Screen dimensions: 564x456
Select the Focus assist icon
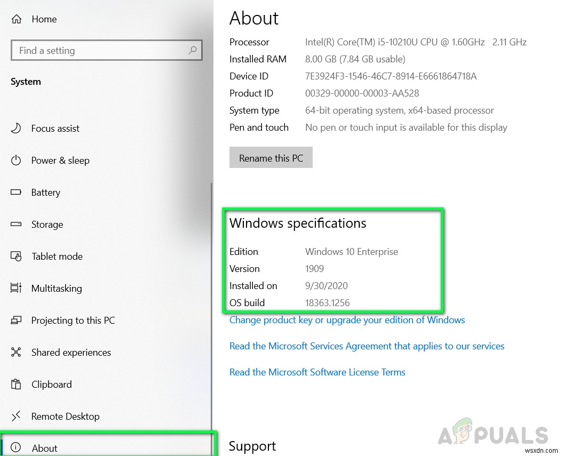[16, 128]
